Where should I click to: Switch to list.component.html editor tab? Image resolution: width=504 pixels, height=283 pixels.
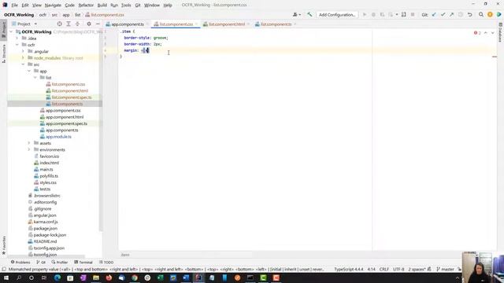(x=227, y=24)
